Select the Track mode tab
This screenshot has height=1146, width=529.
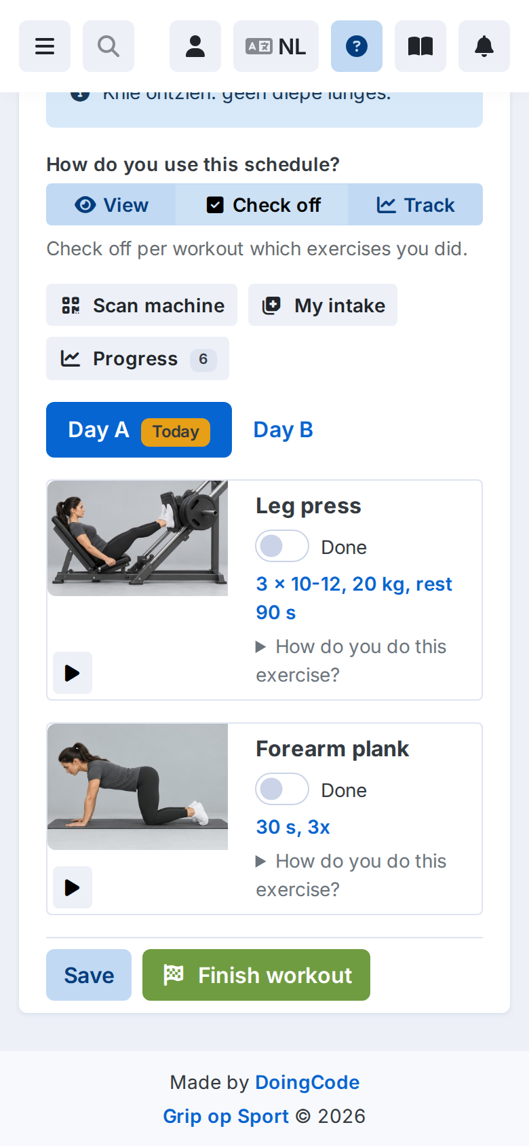[x=415, y=204]
